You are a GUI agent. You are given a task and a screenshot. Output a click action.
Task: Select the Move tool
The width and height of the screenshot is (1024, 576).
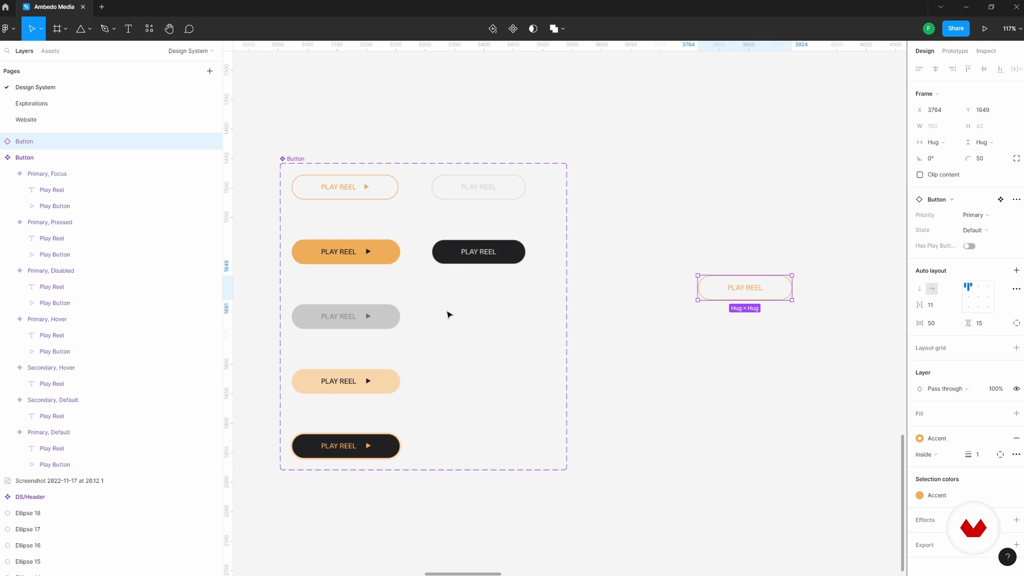[x=32, y=29]
